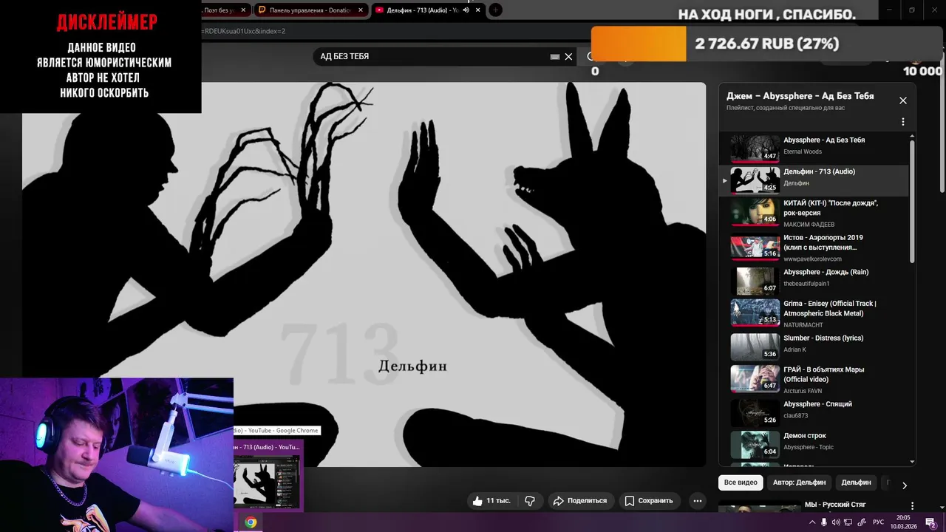Close the Панель управления Donation tab
Viewport: 946px width, 532px height.
click(361, 10)
